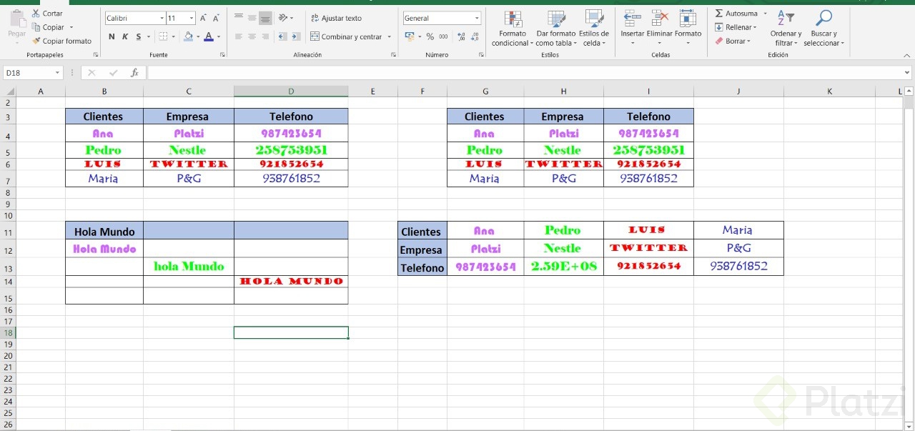Image resolution: width=915 pixels, height=431 pixels.
Task: Click the insert function fx icon
Action: (134, 72)
